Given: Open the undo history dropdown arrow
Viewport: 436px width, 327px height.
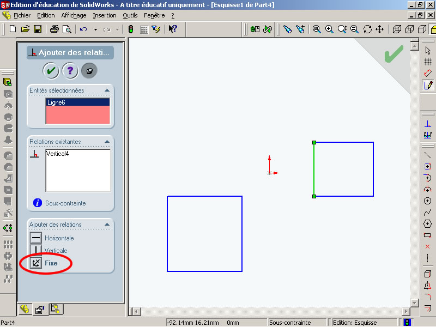Looking at the screenshot, I should [95, 29].
